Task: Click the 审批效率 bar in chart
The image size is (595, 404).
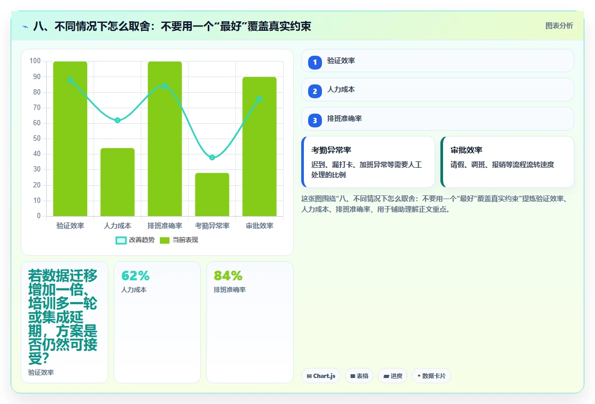Action: point(260,147)
